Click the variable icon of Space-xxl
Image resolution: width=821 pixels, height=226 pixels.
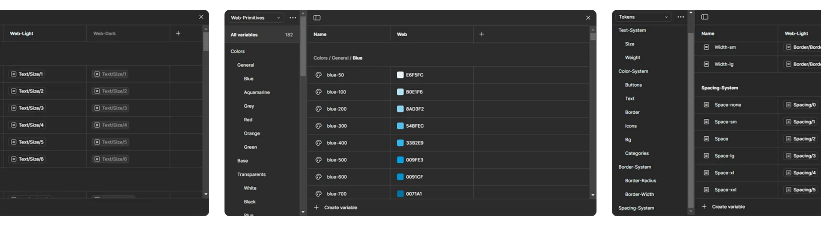click(706, 190)
